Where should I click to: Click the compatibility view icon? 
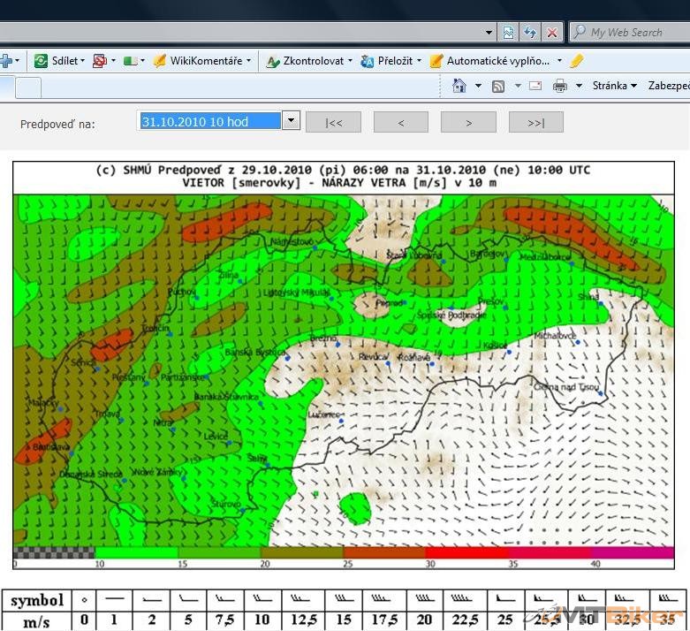509,33
